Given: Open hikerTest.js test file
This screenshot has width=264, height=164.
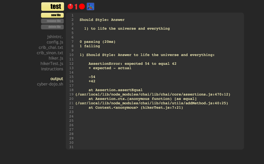Looking at the screenshot, I should point(52,63).
